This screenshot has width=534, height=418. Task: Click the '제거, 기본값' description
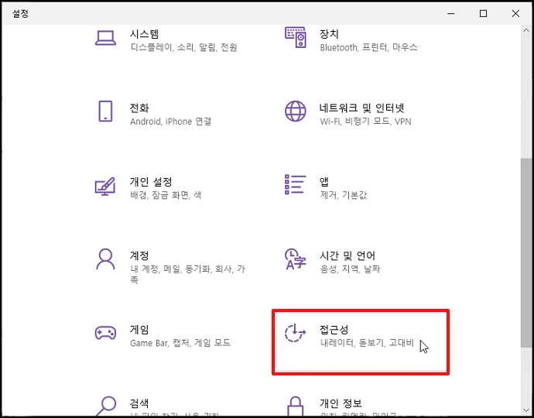[344, 195]
